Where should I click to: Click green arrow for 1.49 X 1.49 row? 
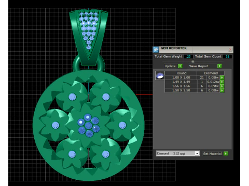[222, 82]
